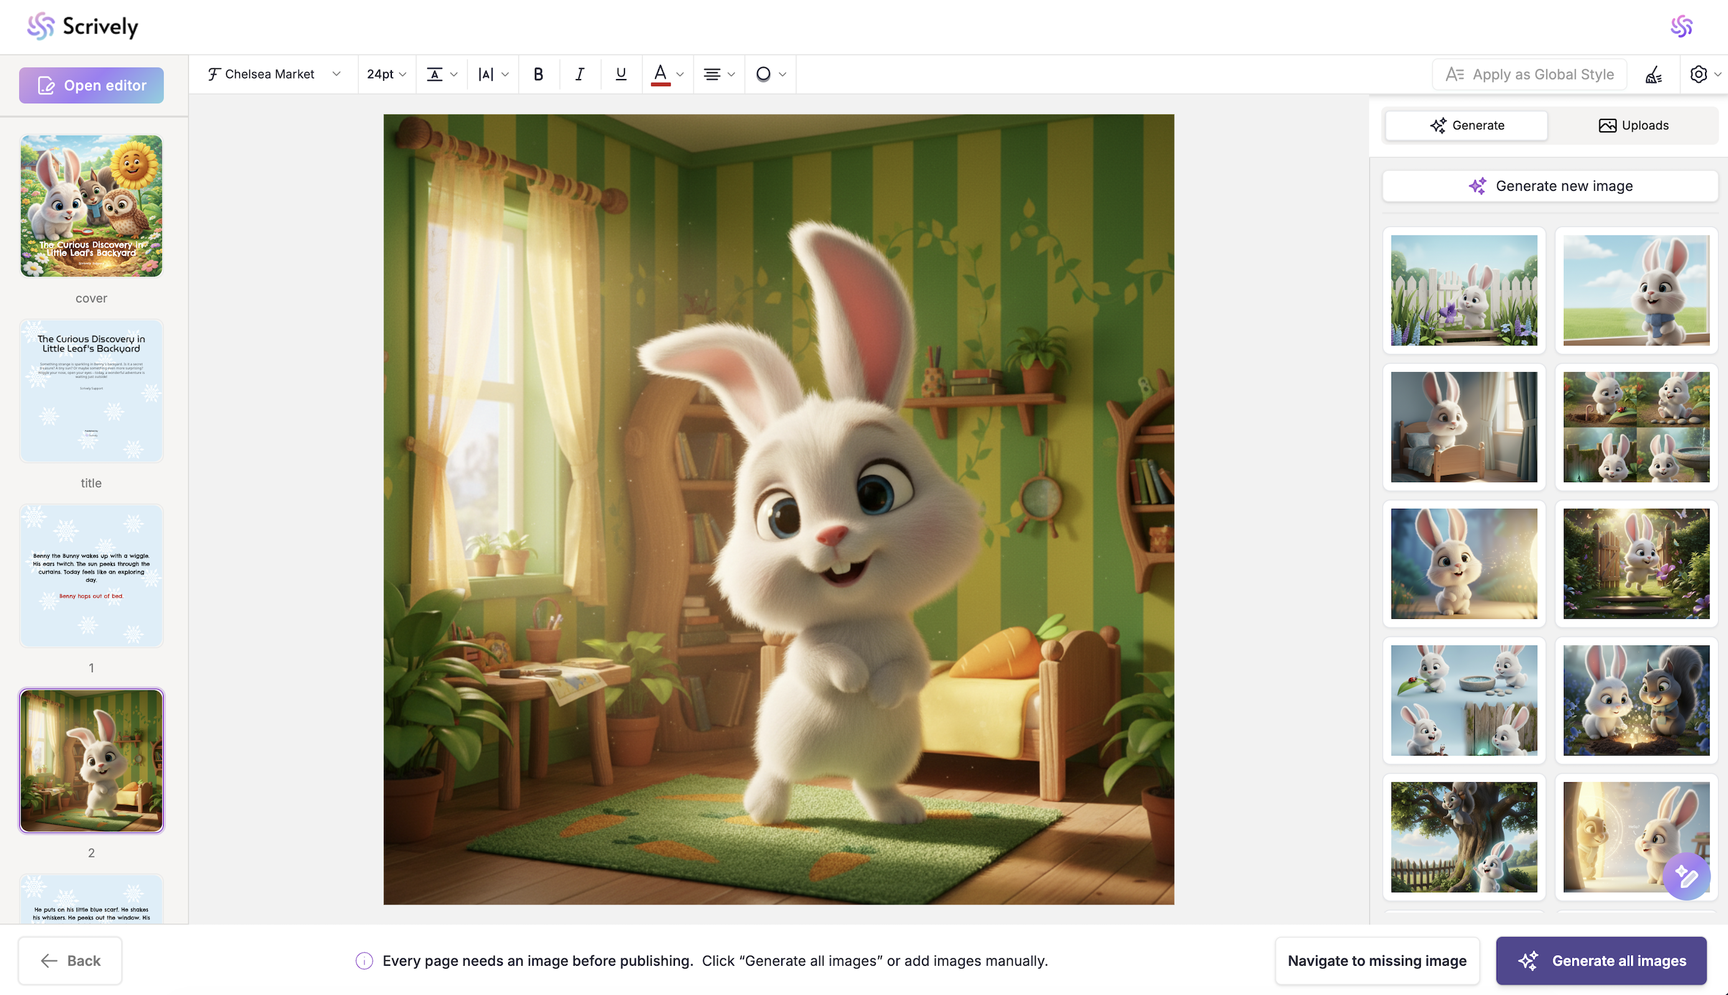This screenshot has height=995, width=1728.
Task: Toggle italic formatting
Action: click(x=579, y=75)
